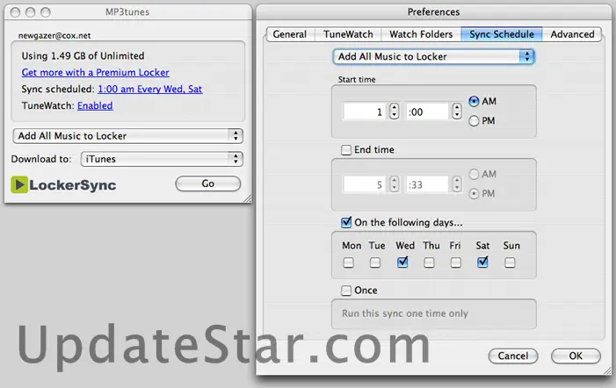Click the Start time hour stepper
This screenshot has width=616, height=388.
[x=394, y=111]
